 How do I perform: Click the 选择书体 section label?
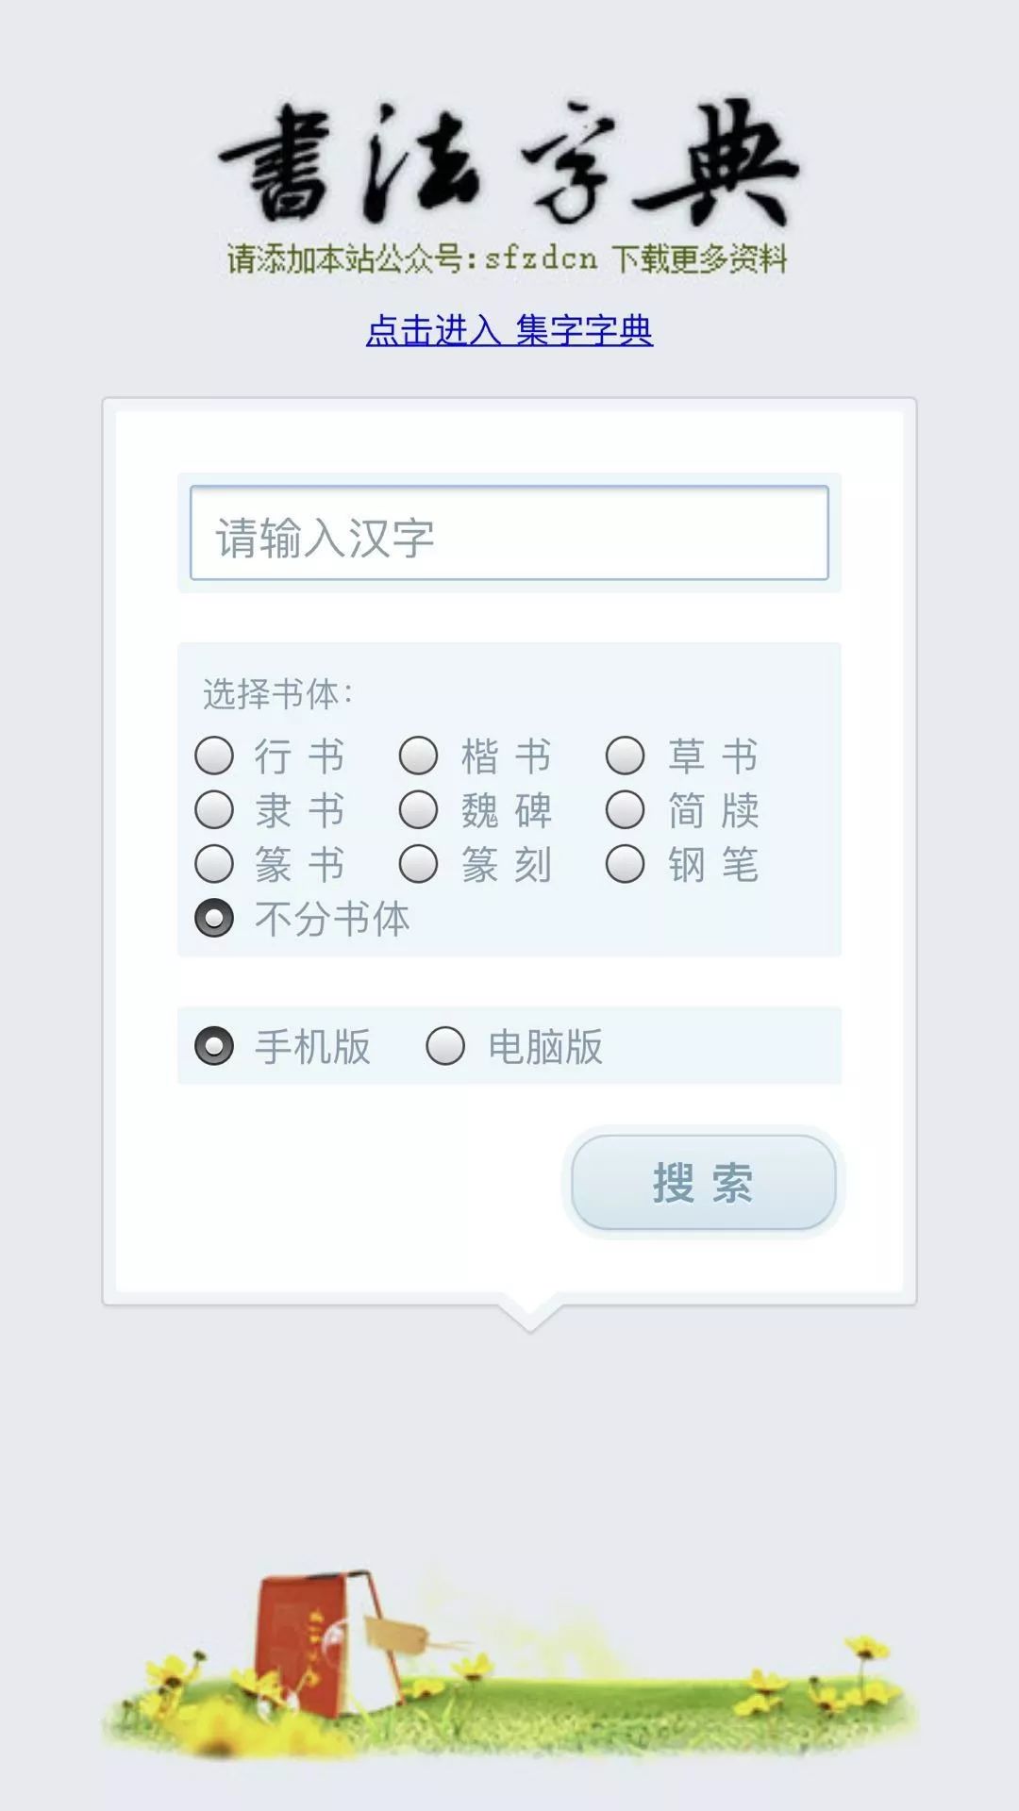[277, 694]
